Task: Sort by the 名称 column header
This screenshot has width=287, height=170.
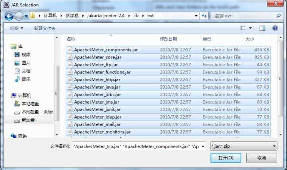Action: (x=71, y=39)
